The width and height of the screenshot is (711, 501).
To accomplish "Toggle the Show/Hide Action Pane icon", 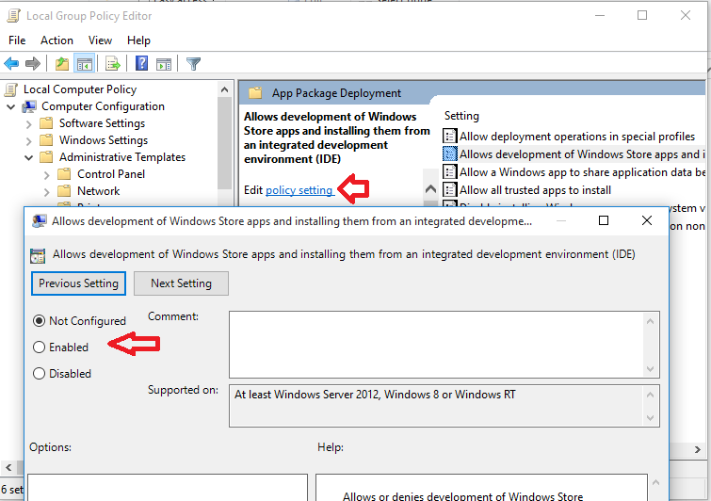I will [164, 64].
